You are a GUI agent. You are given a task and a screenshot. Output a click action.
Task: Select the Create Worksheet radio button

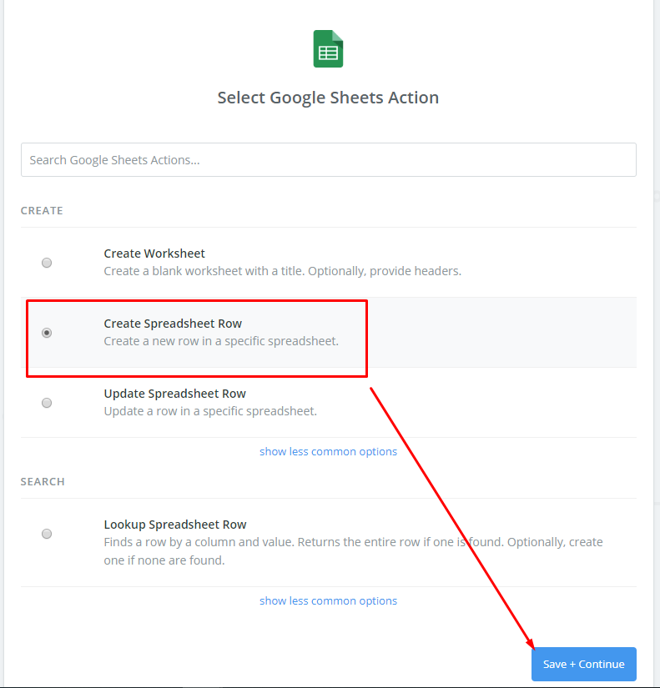tap(47, 263)
